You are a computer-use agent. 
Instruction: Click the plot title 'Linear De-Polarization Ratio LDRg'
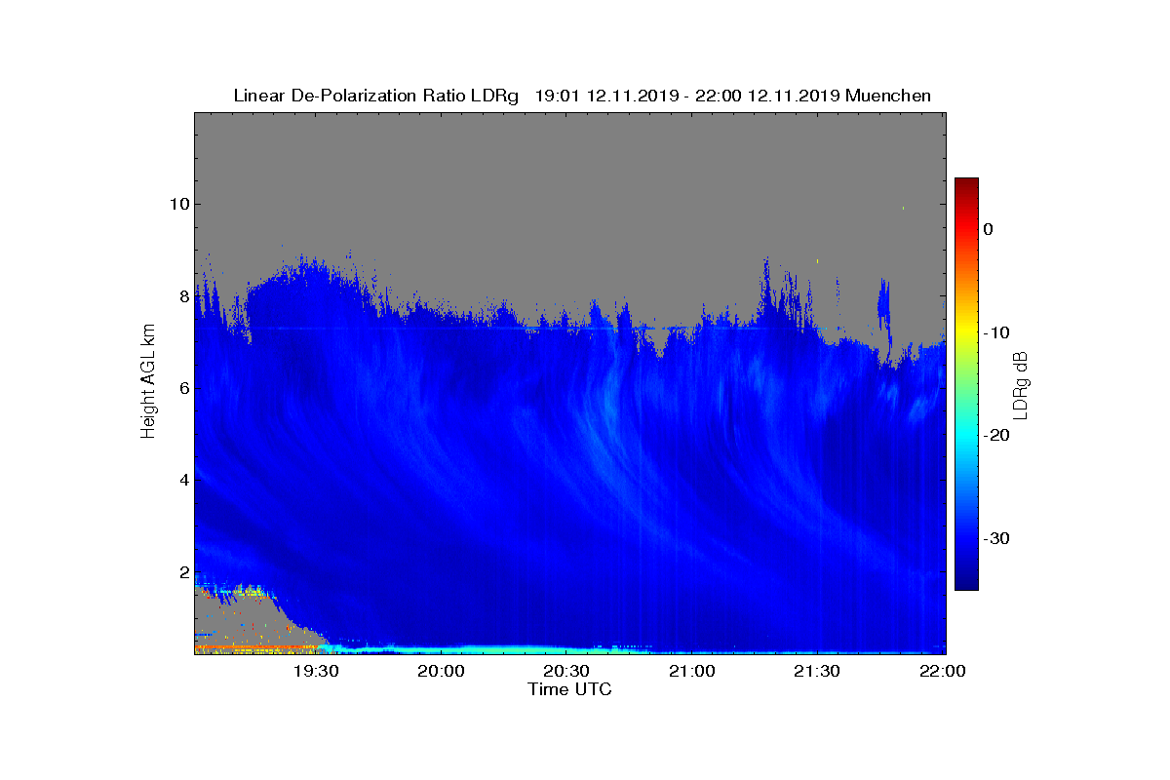377,96
